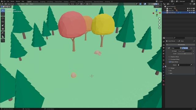Image resolution: width=196 pixels, height=110 pixels.
Task: Click the Array modifier name field
Action: [x=175, y=48]
